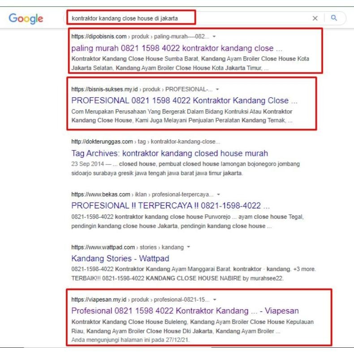Open 'Tag Archives: kontraktor kandang closed house murah'
The image size is (354, 354).
coord(169,153)
